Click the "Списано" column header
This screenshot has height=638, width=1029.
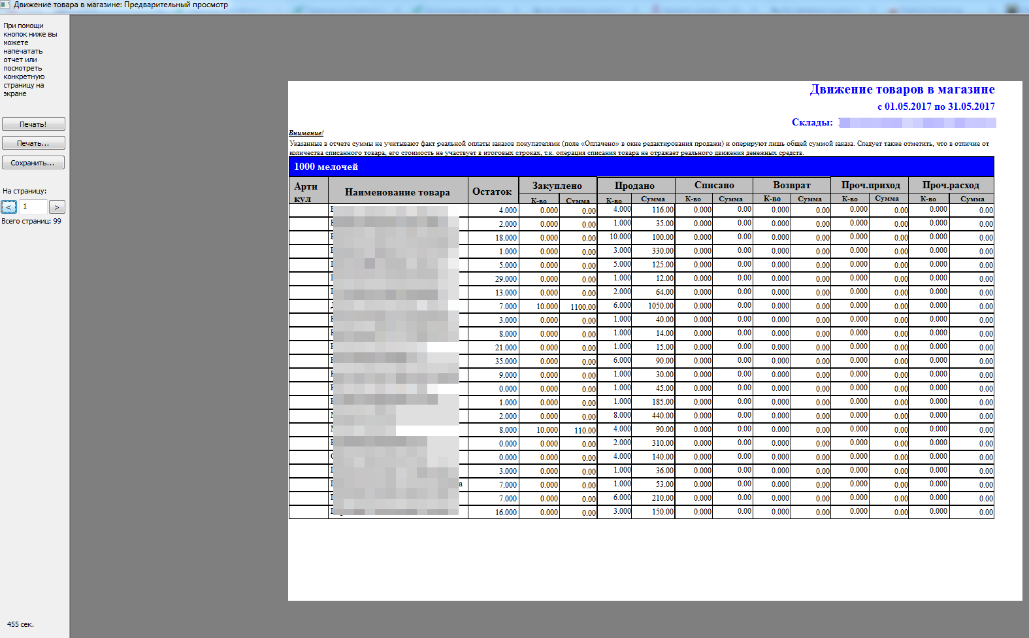(x=714, y=185)
